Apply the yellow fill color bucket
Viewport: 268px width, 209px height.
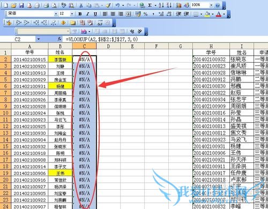coord(207,14)
